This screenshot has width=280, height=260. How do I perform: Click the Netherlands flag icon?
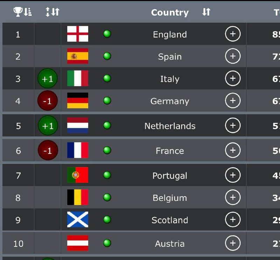(78, 125)
